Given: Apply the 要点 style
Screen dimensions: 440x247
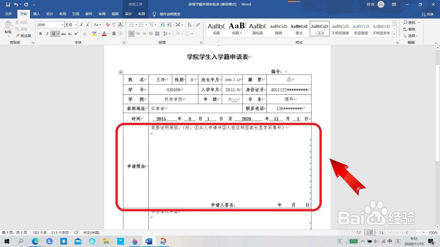Looking at the screenshot, I should point(299,29).
